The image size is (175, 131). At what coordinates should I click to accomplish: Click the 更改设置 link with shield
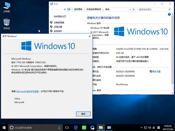point(156,72)
